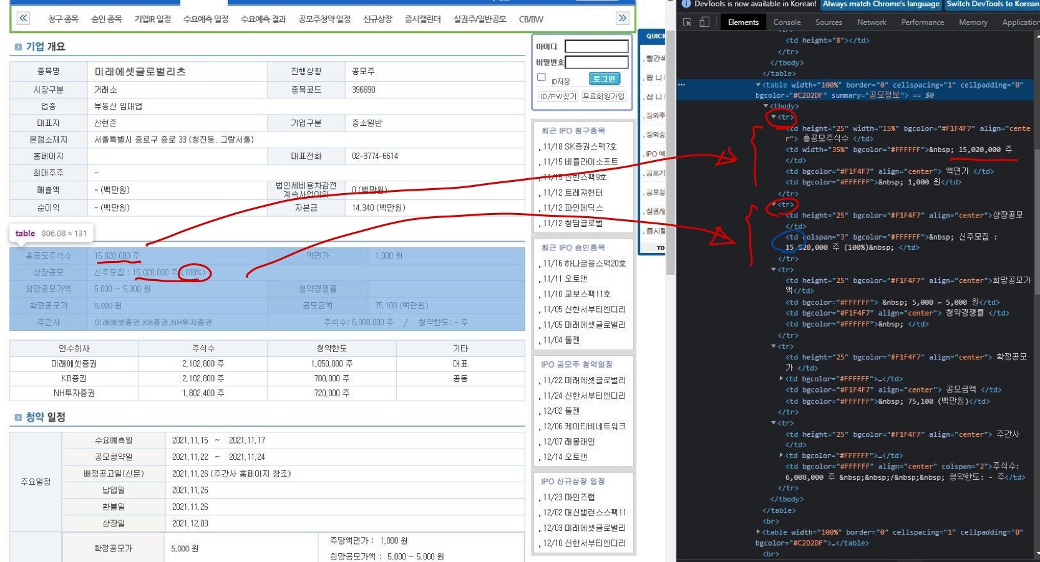Screen dimensions: 1040x562
Task: Click the previous menu double-arrow icon
Action: pos(23,18)
